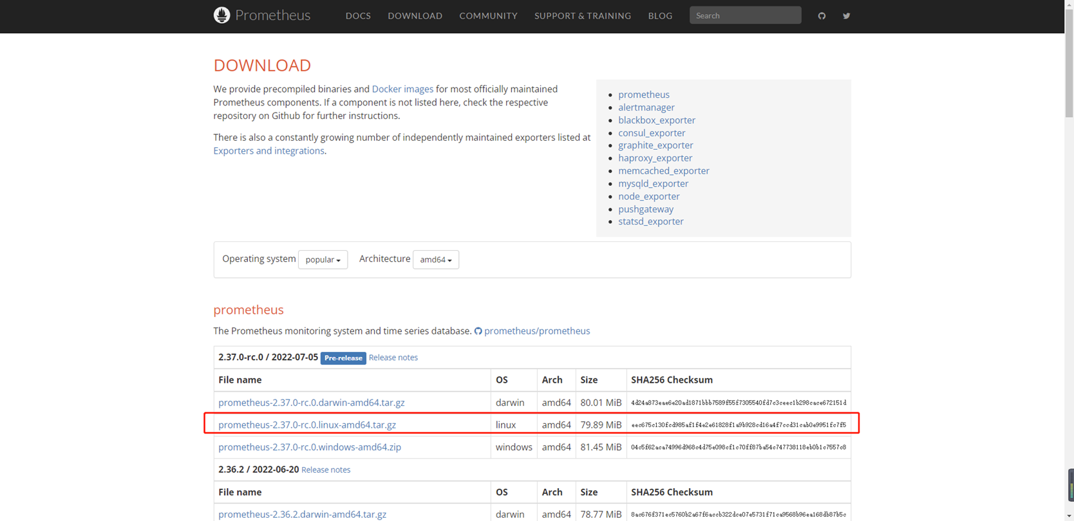Click the 2.37.0-rc.0 / 2022-07-05 version label
Viewport: 1074px width, 521px height.
[x=268, y=358]
